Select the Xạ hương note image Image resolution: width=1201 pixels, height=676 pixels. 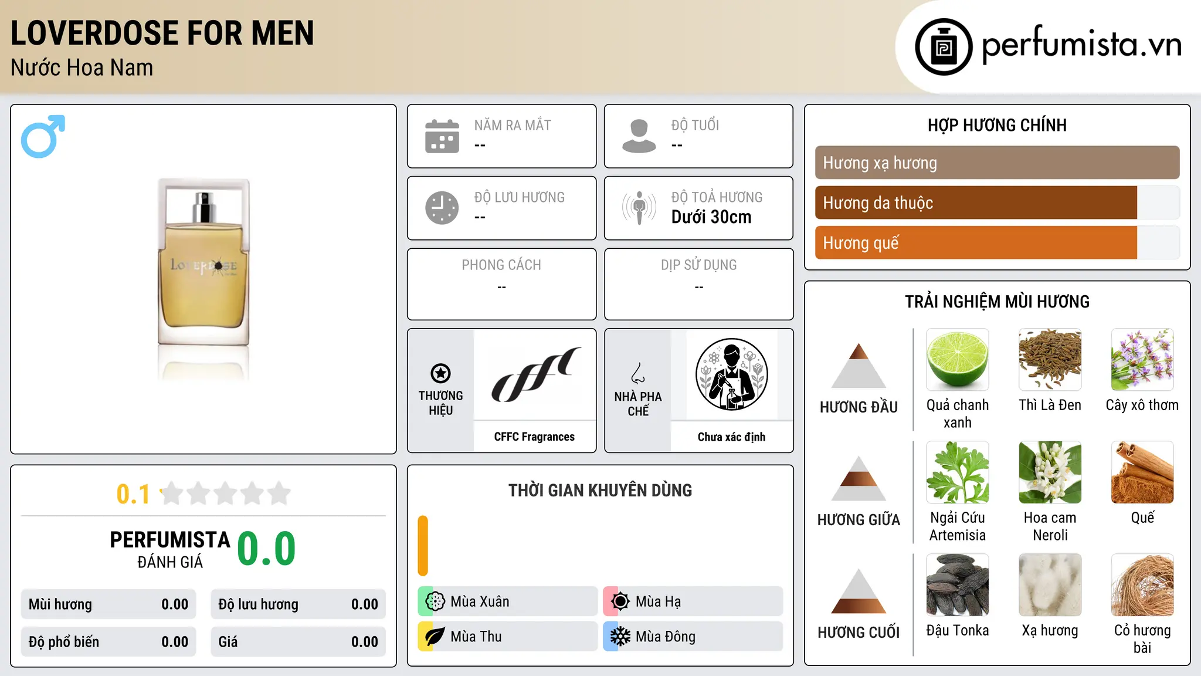coord(1050,585)
